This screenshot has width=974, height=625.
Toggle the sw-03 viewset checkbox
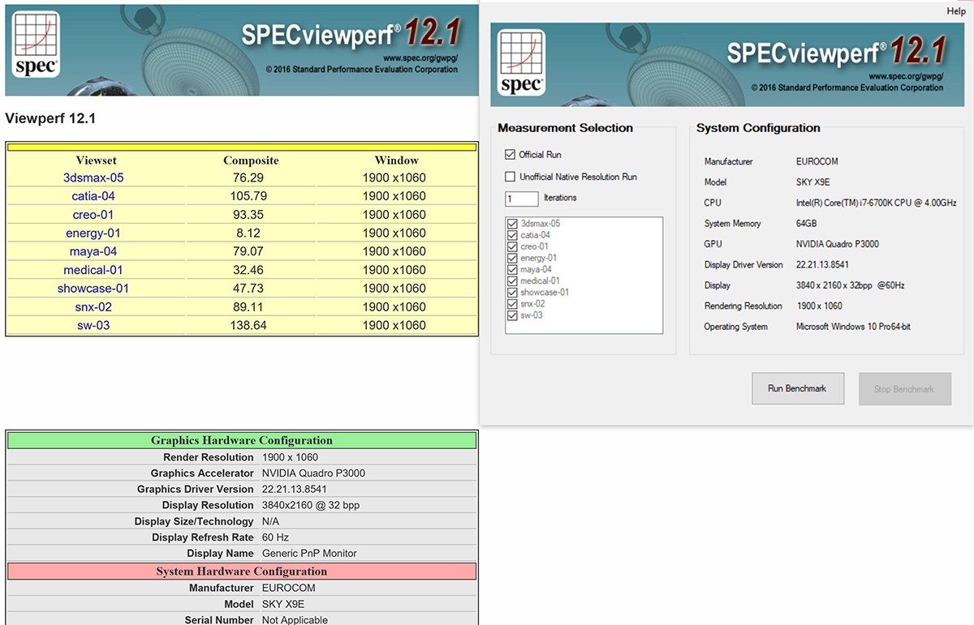(512, 315)
